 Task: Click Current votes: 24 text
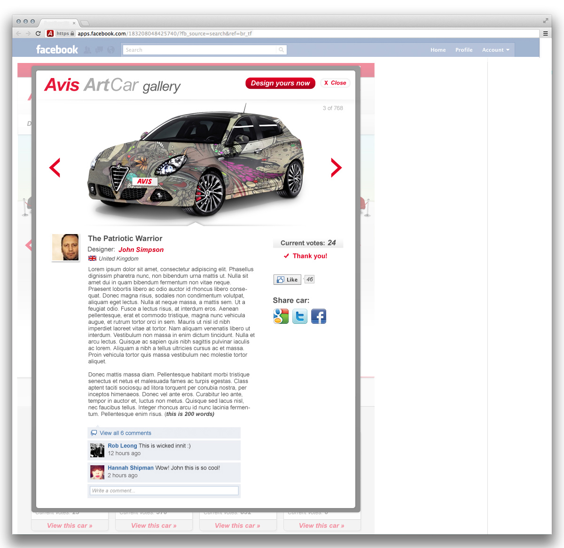tap(308, 243)
